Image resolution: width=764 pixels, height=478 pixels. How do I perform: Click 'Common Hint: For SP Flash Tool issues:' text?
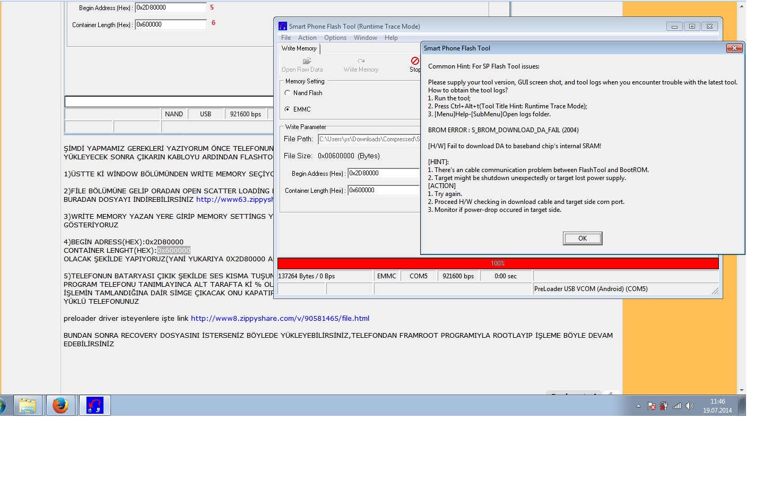[x=484, y=66]
